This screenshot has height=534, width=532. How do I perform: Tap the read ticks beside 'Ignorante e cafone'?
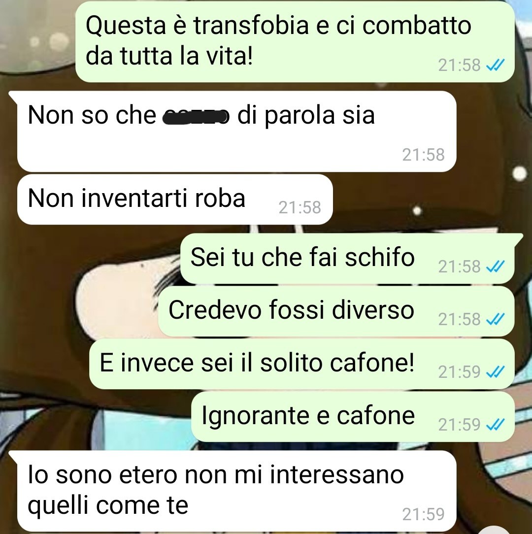(495, 424)
